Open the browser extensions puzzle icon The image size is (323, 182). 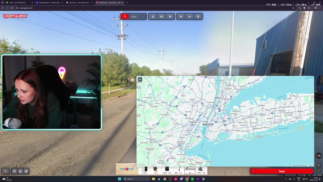[x=309, y=8]
